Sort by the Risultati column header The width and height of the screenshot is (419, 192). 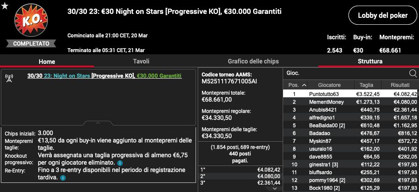click(400, 85)
